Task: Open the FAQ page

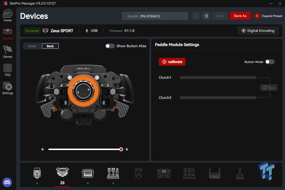Action: (x=7, y=70)
